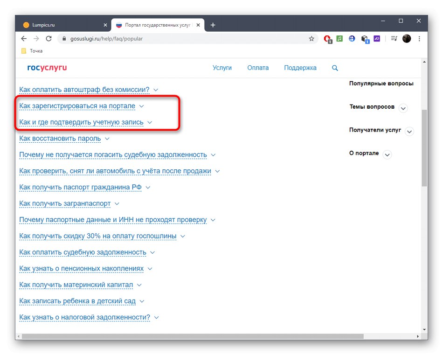
Task: Expand chevron beside Как восстановить пароль
Action: [x=107, y=139]
